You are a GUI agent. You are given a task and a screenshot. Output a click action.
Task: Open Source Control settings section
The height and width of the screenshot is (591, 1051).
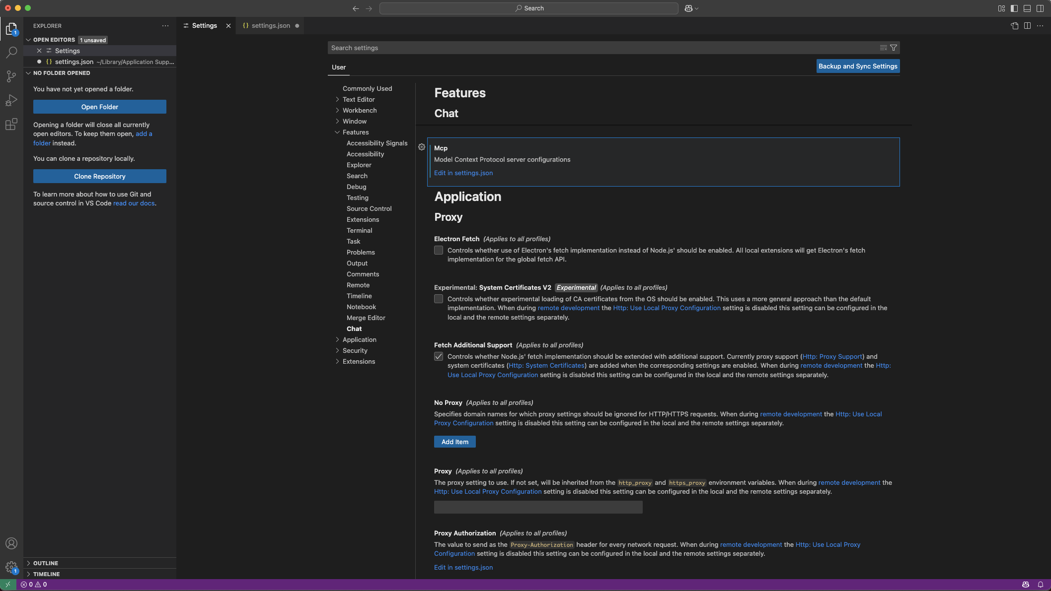pos(369,208)
